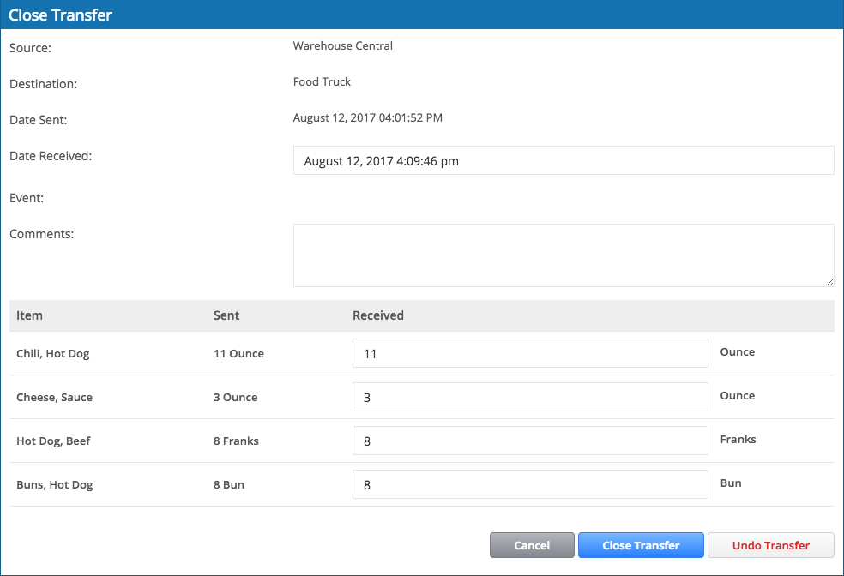Click the Buns, Hot Dog item name
This screenshot has width=844, height=576.
click(x=54, y=485)
